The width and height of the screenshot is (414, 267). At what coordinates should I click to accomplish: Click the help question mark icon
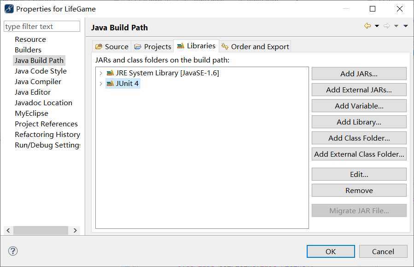[x=13, y=251]
